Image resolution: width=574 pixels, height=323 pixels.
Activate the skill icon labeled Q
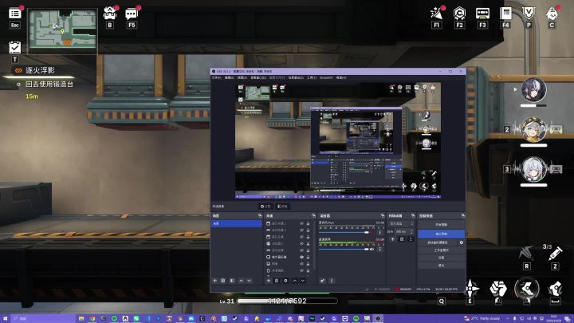(442, 301)
